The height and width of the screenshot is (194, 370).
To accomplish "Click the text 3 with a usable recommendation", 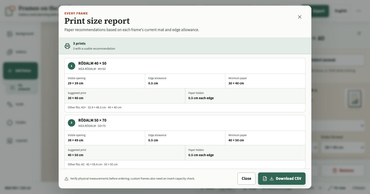I will click(94, 49).
